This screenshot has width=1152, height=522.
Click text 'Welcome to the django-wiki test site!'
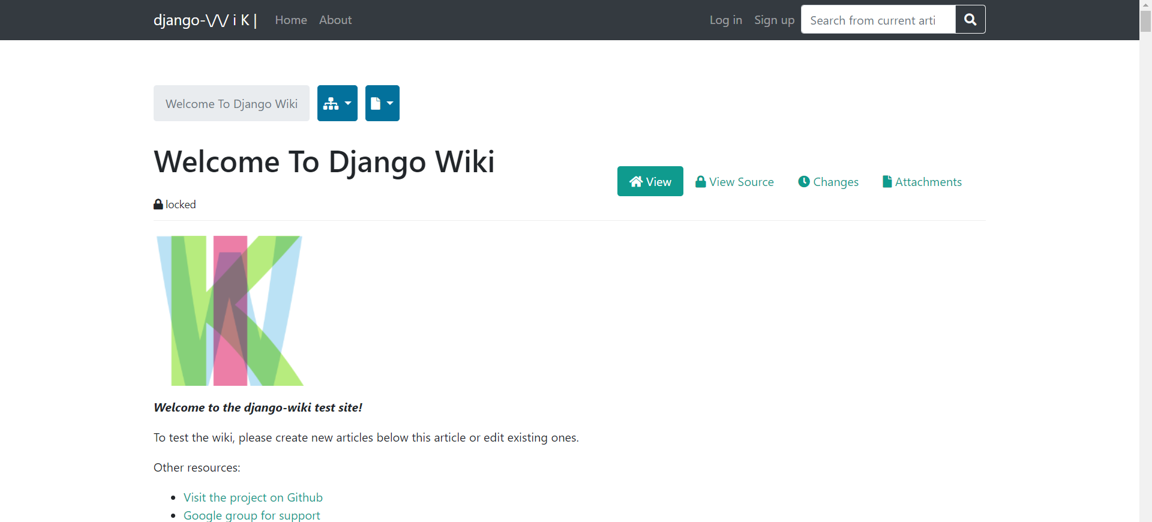coord(258,407)
